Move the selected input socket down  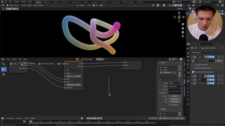pos(180,76)
